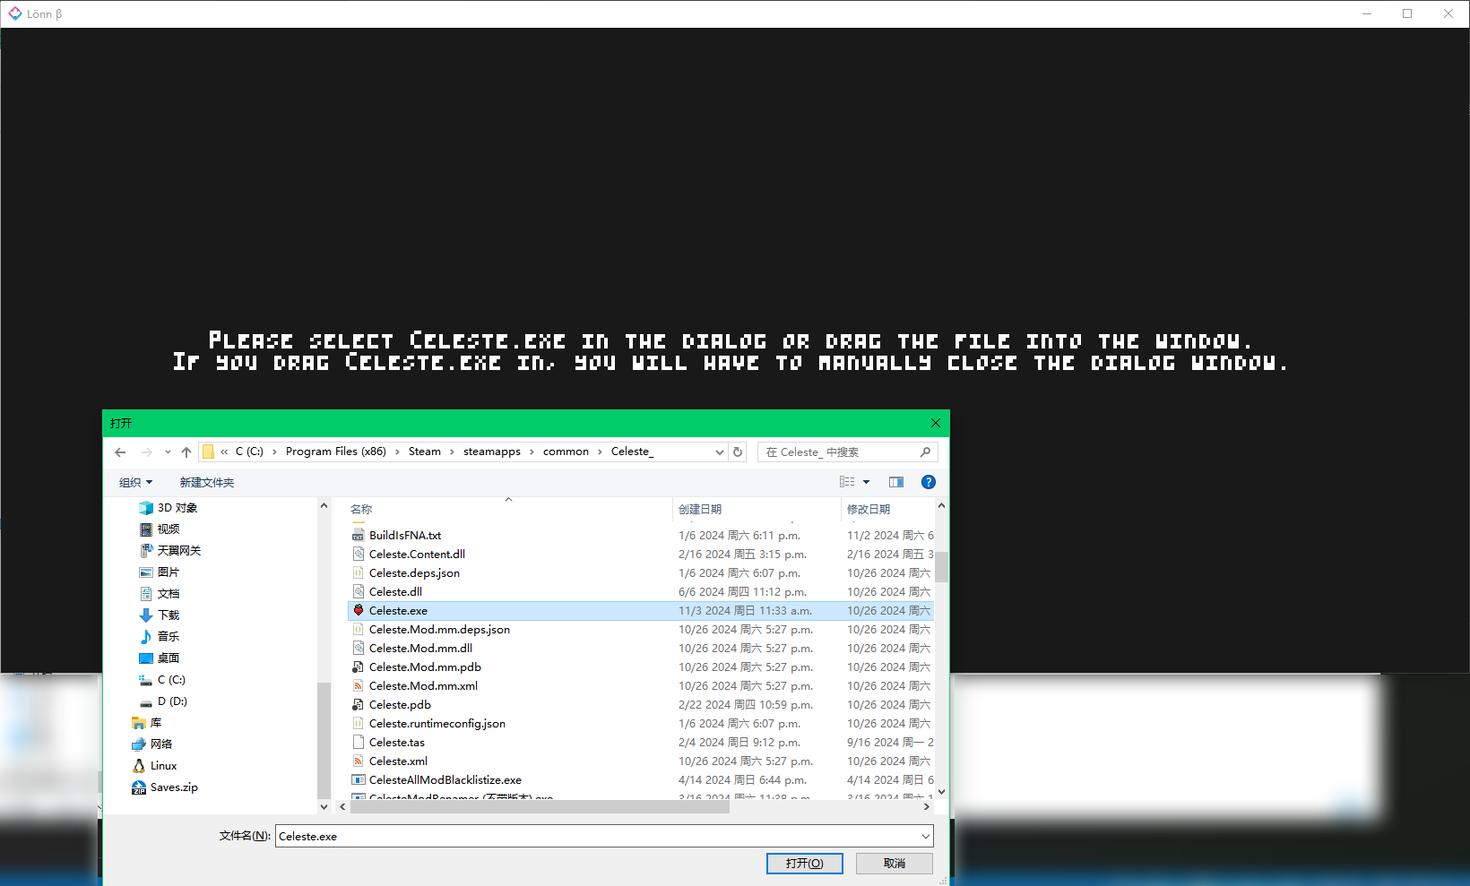Click Program Files (x86) breadcrumb
The height and width of the screenshot is (886, 1470).
pyautogui.click(x=336, y=452)
